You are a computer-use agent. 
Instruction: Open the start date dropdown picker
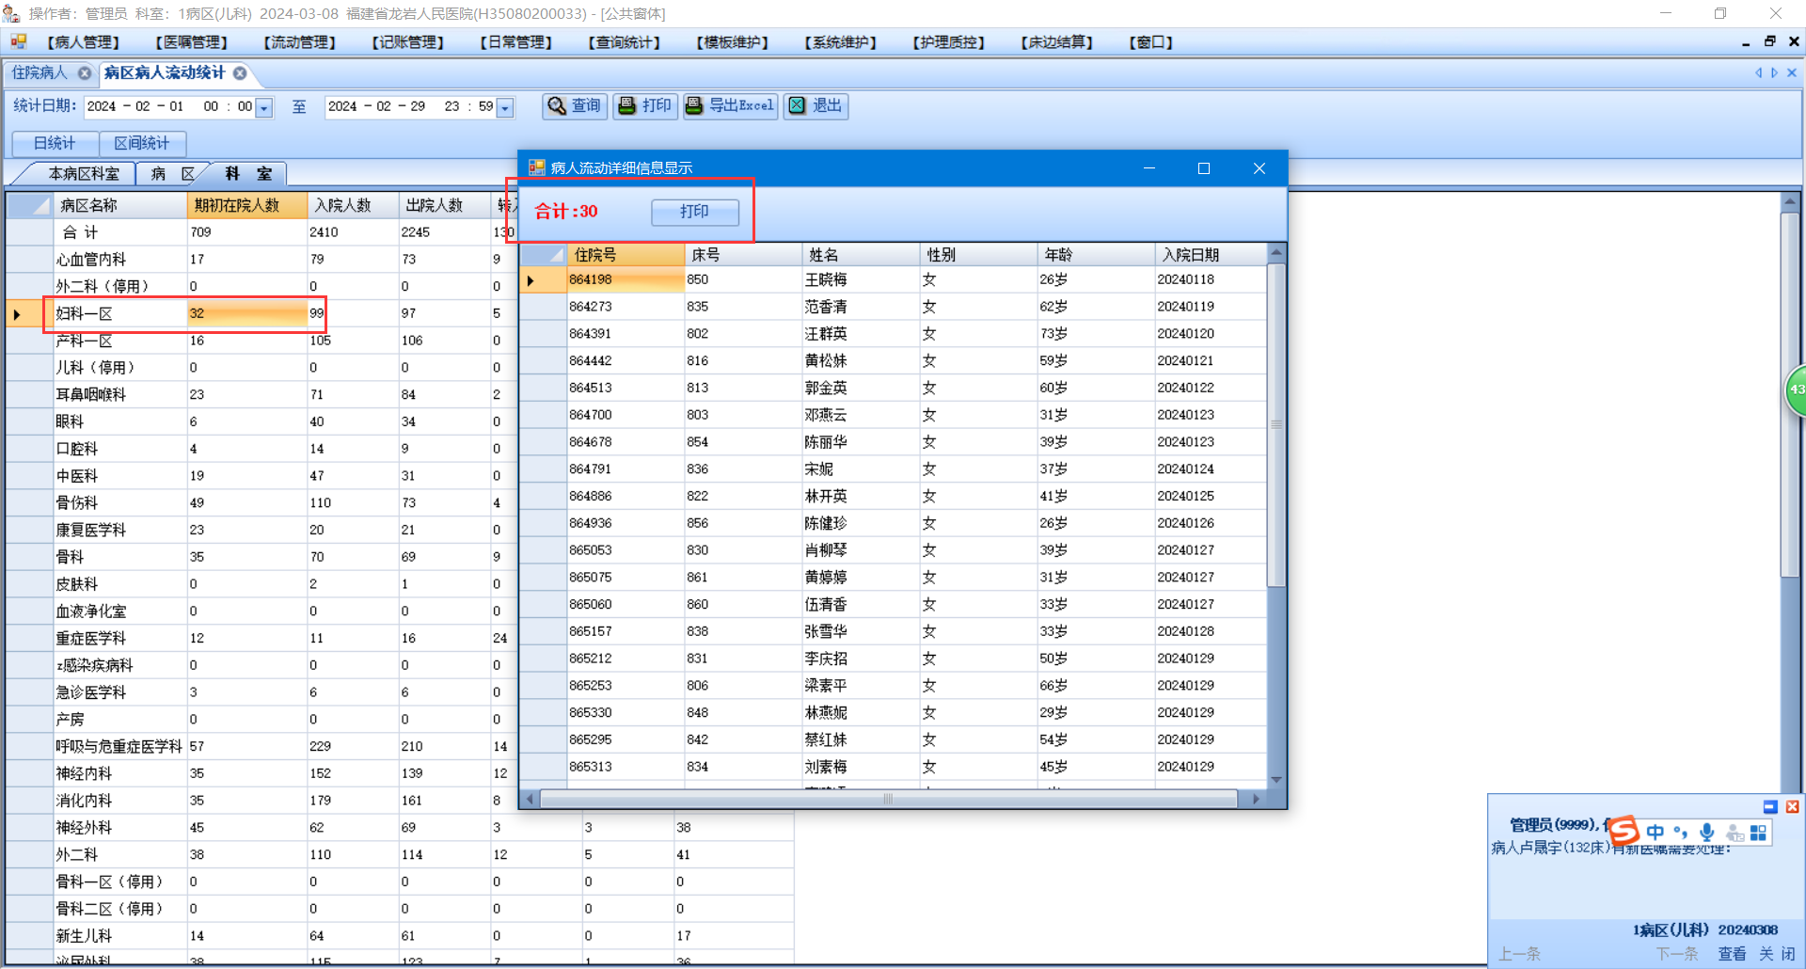point(264,108)
